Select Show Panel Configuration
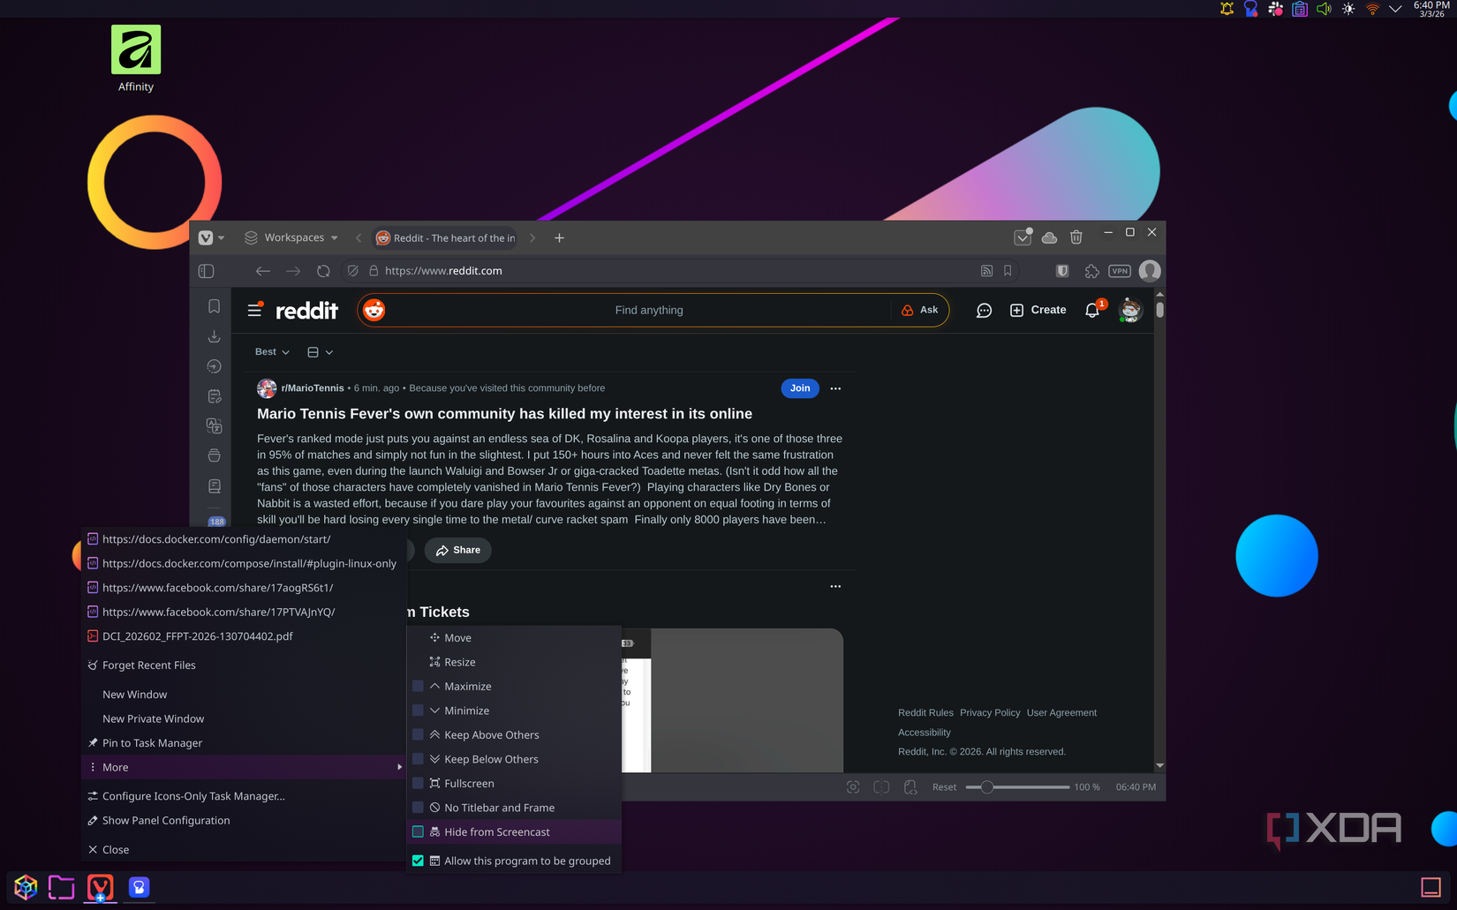The height and width of the screenshot is (910, 1457). coord(243,820)
